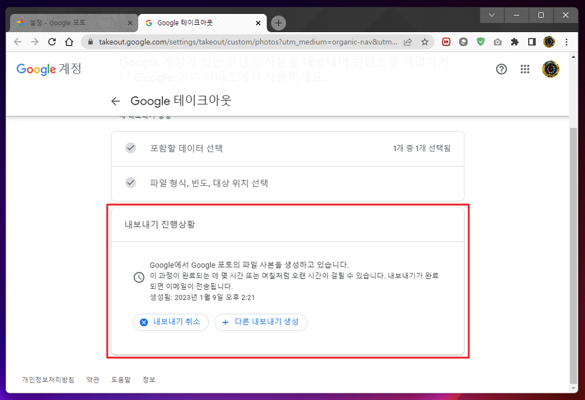
Task: Open Google help question mark
Action: pos(501,69)
